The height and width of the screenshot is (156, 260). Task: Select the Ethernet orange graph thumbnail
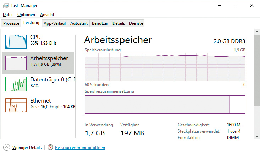pyautogui.click(x=16, y=105)
